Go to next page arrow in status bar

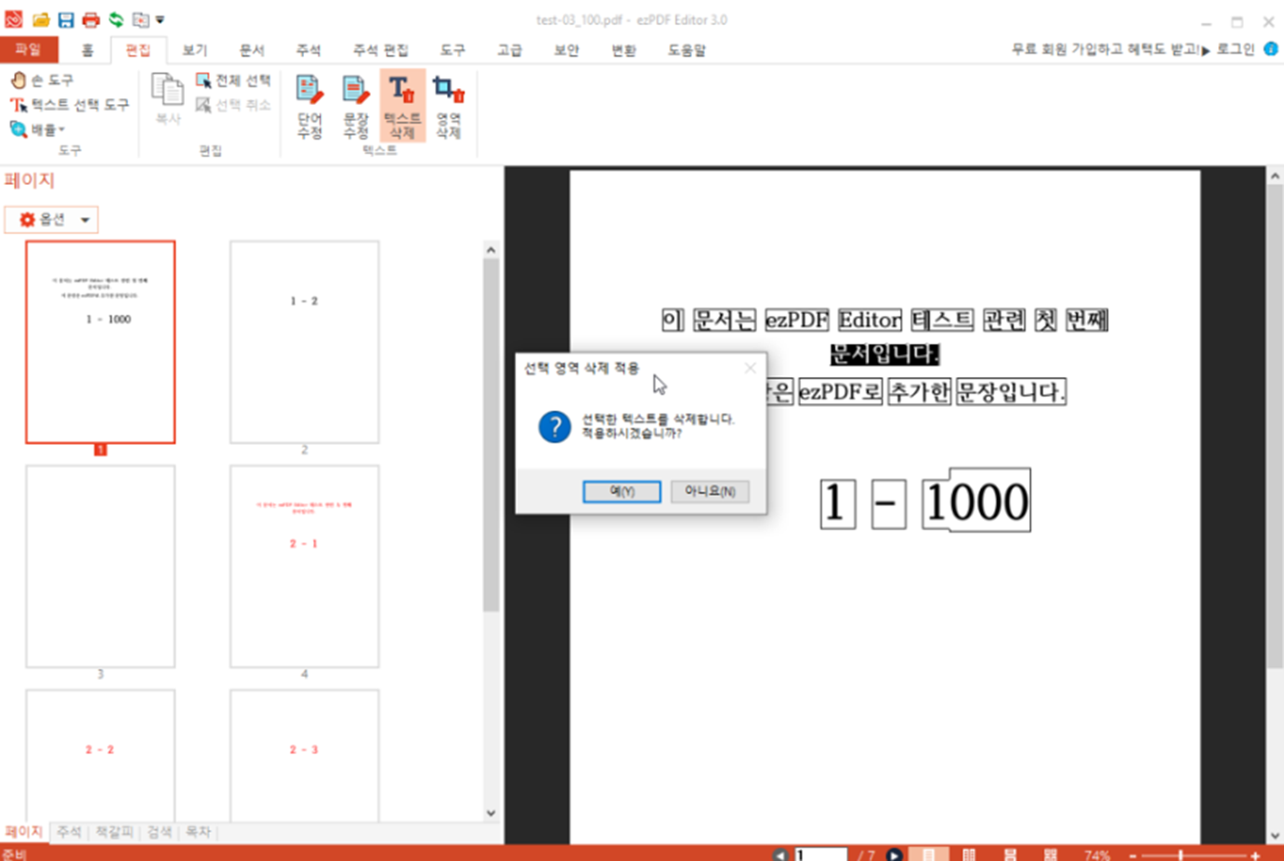pos(894,854)
